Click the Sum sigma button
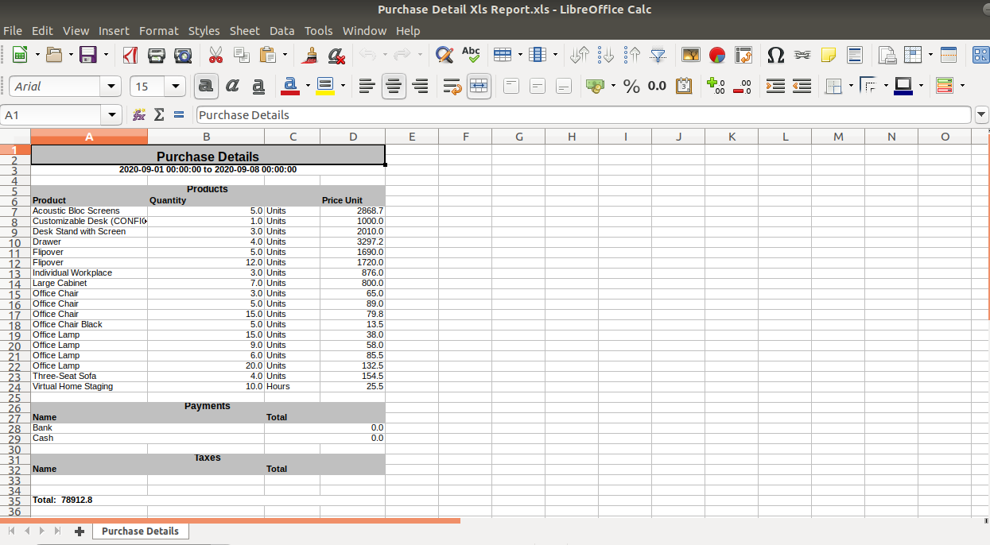 pyautogui.click(x=159, y=115)
